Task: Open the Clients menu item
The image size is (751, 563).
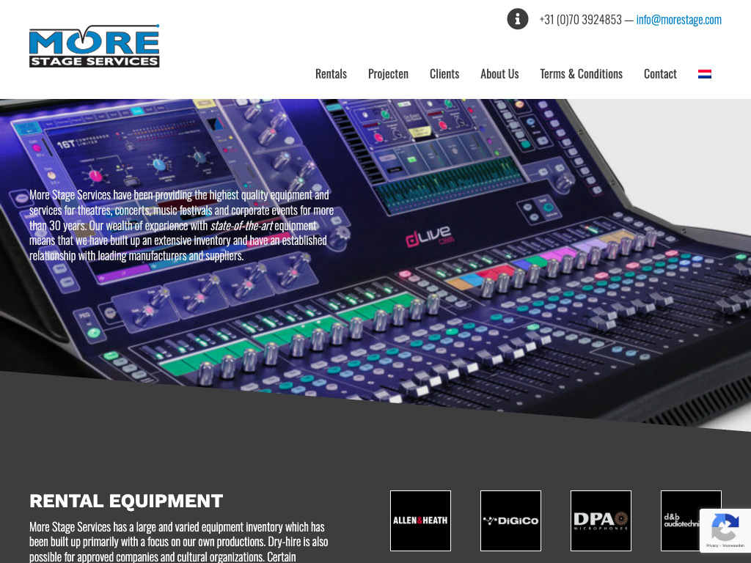Action: pos(444,74)
